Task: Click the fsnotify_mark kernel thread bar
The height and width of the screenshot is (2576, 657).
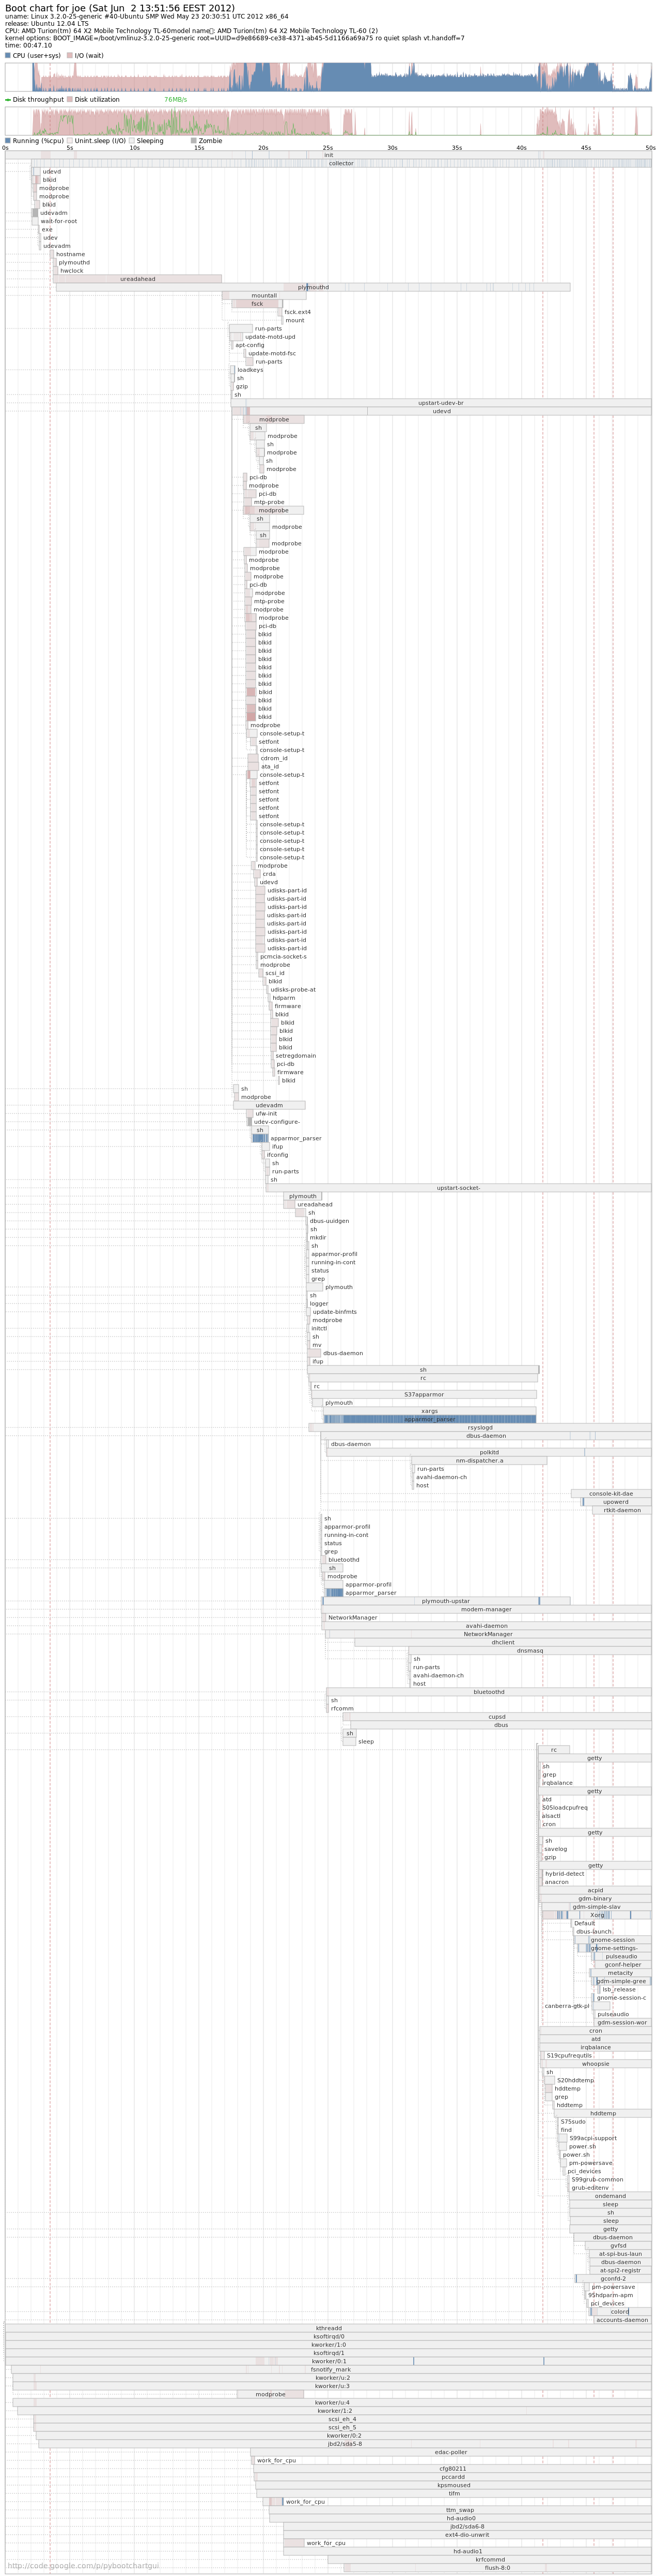Action: pyautogui.click(x=331, y=2370)
